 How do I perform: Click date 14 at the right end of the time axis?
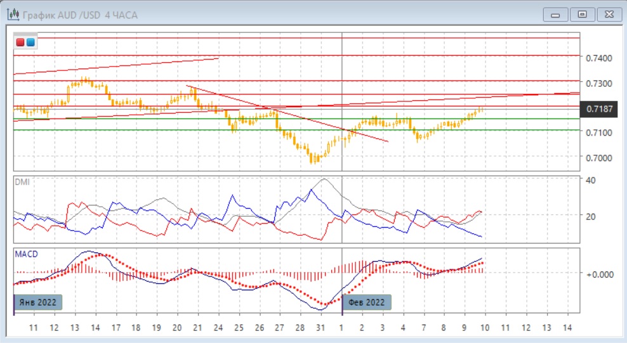click(567, 328)
